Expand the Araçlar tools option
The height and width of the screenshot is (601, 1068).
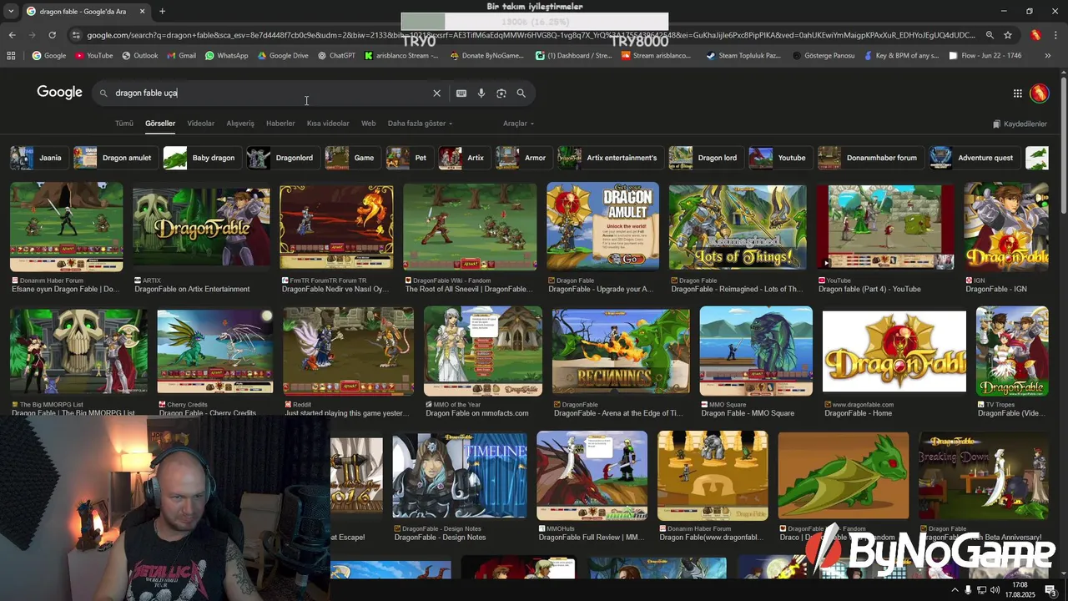(518, 124)
